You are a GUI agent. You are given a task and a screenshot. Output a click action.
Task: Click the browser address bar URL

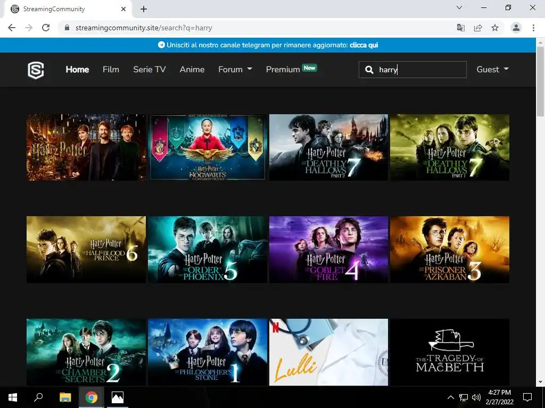coord(144,28)
